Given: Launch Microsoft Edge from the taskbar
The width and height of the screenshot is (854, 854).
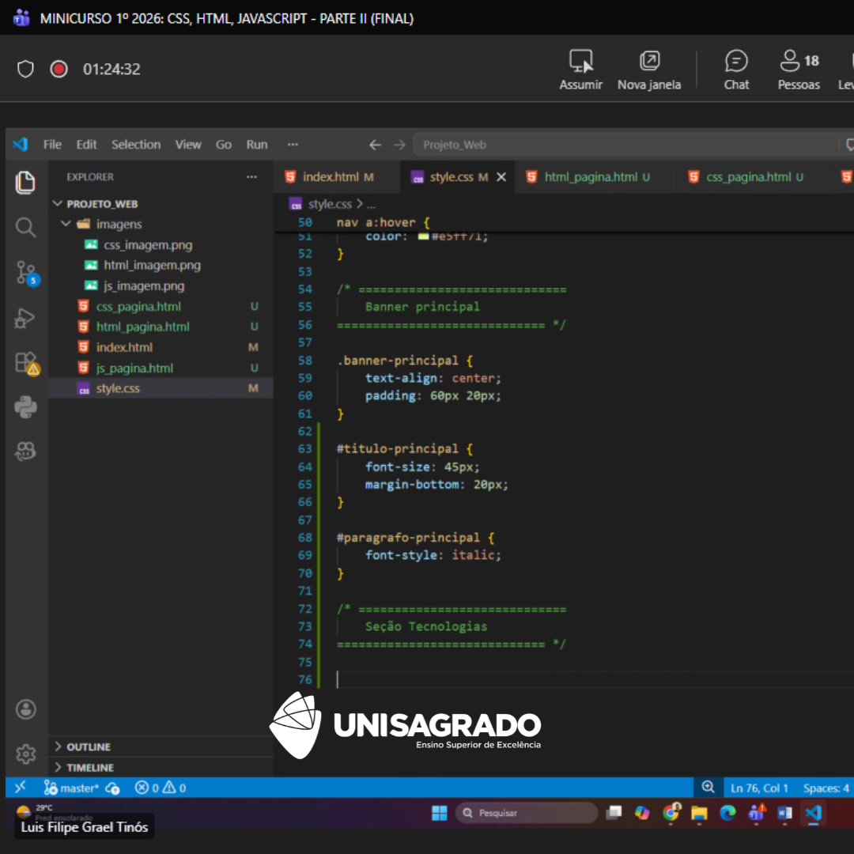Looking at the screenshot, I should pos(727,813).
